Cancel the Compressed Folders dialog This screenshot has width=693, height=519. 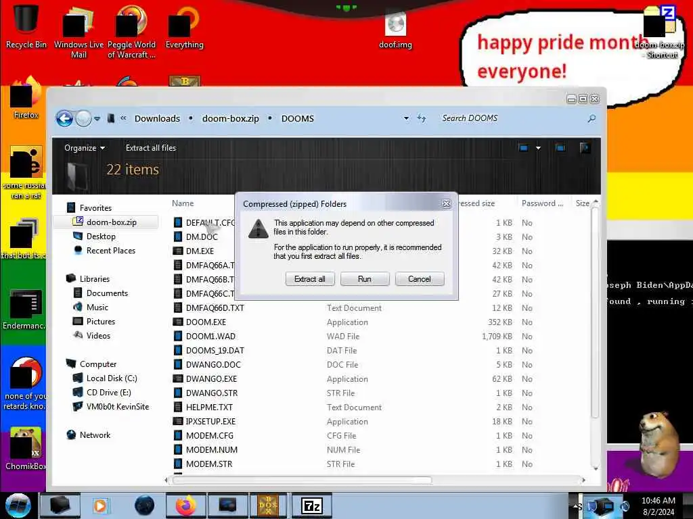(420, 279)
